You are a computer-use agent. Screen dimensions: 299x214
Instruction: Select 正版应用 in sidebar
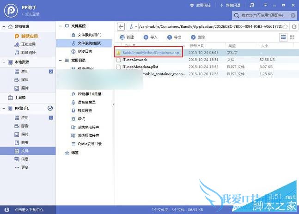(x=25, y=44)
